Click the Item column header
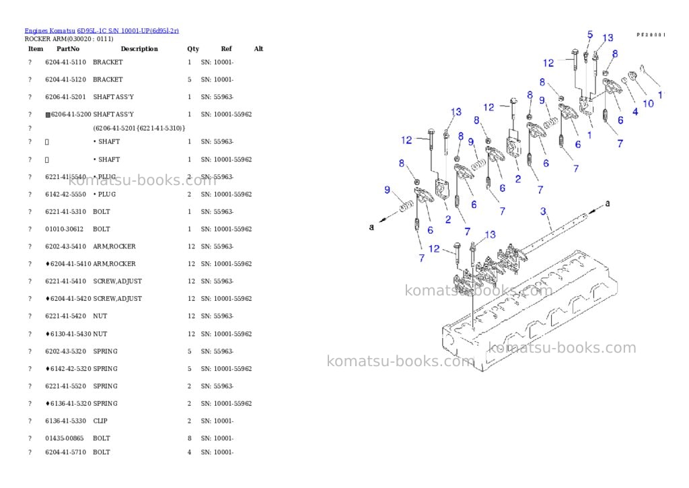The image size is (689, 488). pyautogui.click(x=36, y=48)
